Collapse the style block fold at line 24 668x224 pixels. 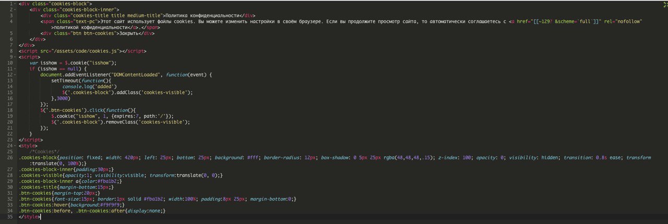(x=15, y=145)
